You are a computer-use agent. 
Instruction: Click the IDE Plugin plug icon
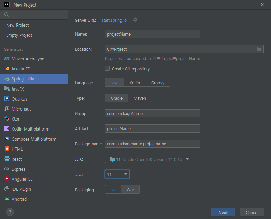7,189
